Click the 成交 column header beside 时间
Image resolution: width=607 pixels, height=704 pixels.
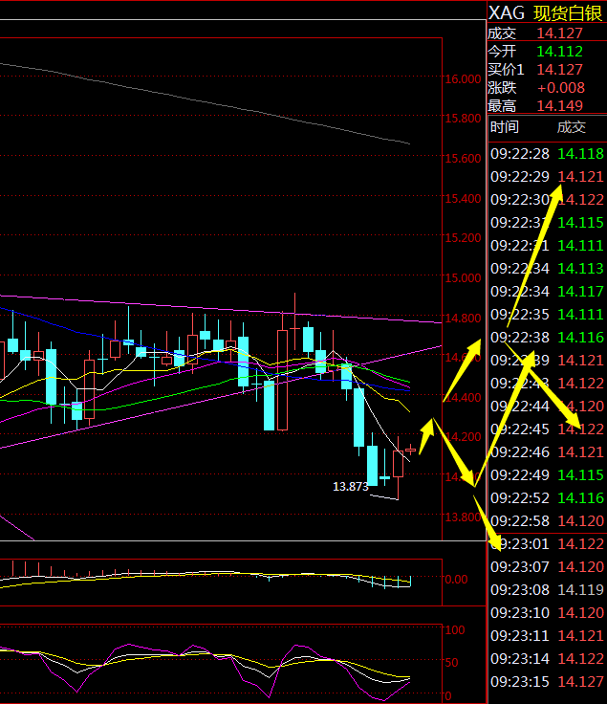click(x=571, y=127)
